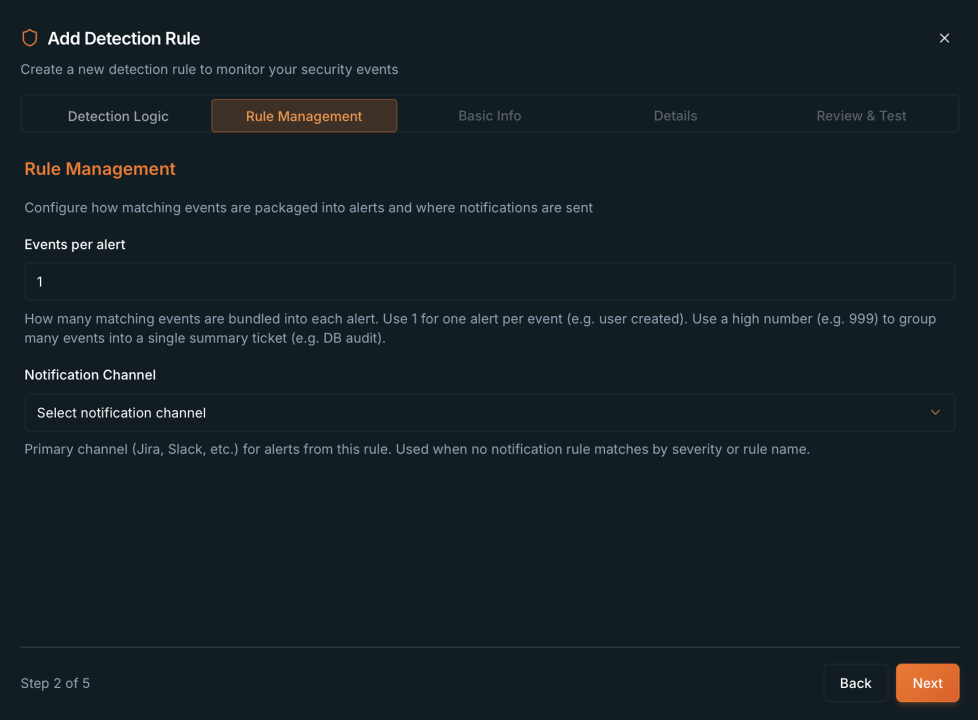Image resolution: width=978 pixels, height=720 pixels.
Task: Go to the Details tab
Action: [x=675, y=116]
